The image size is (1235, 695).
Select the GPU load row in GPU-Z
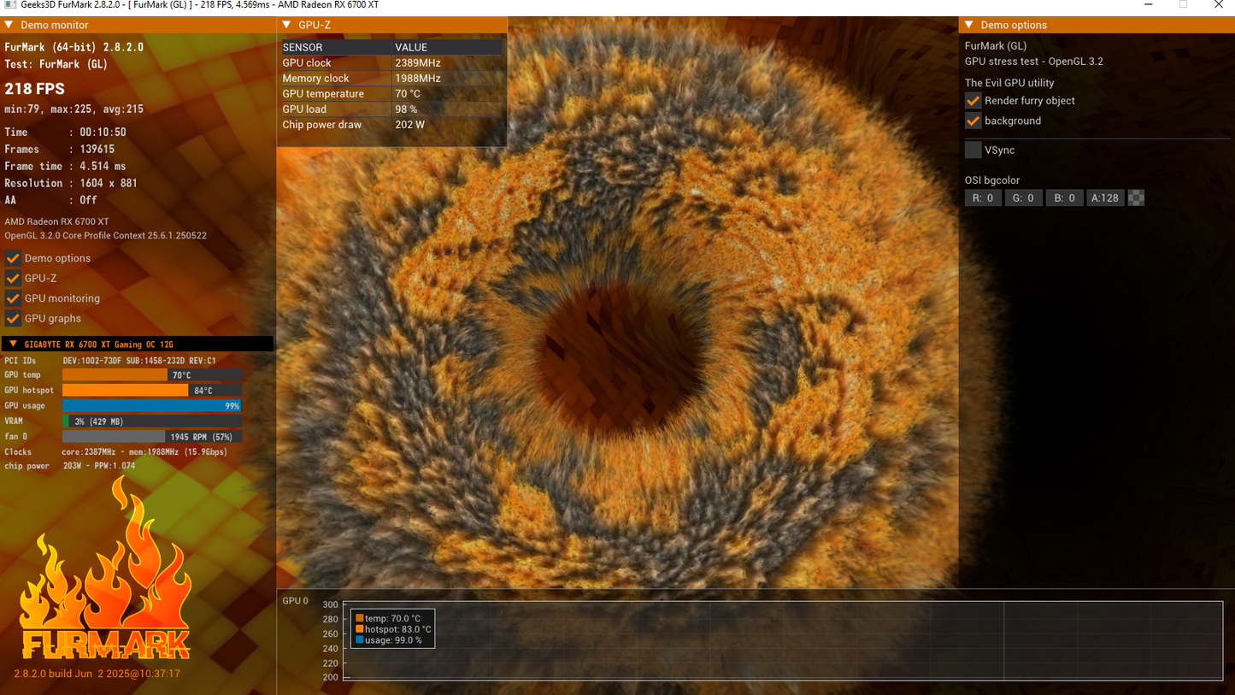pos(391,109)
